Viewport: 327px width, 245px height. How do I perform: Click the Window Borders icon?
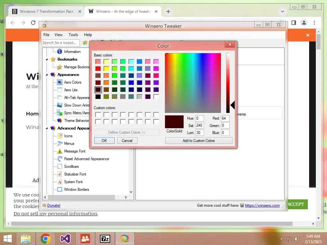click(x=60, y=189)
